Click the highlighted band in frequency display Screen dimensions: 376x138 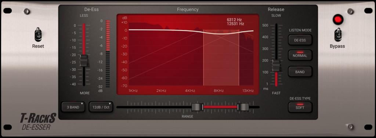[x=221, y=57]
